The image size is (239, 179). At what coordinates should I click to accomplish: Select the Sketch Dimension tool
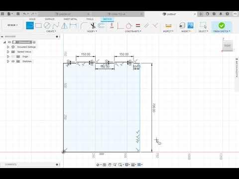tap(73, 26)
